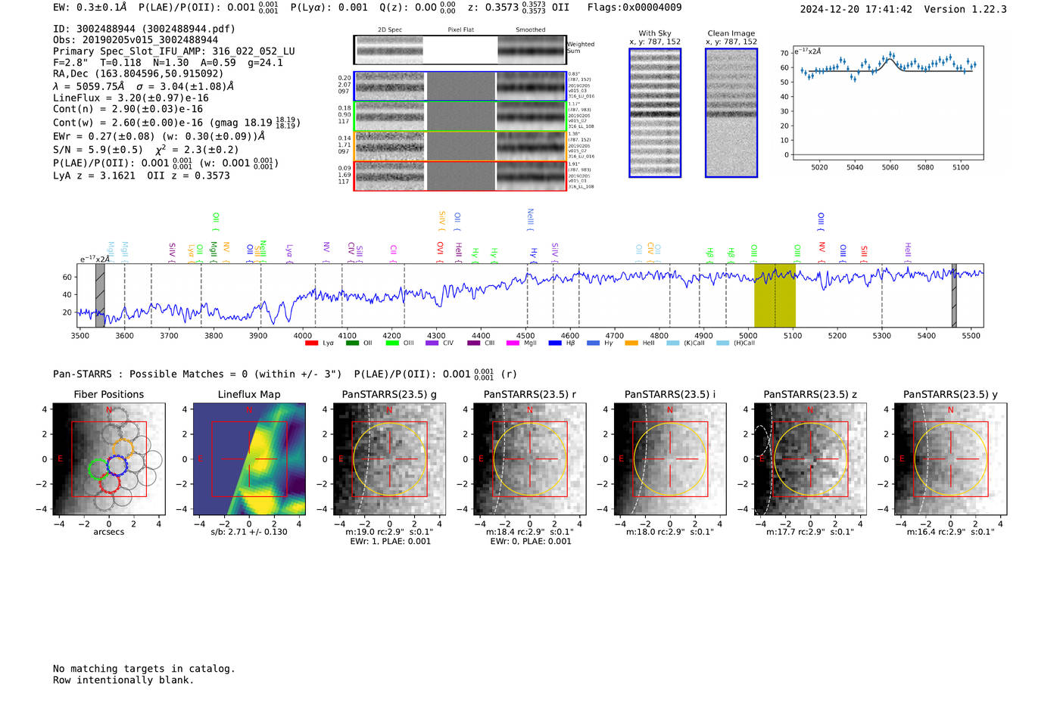Click the hatched gray band near 3550
This screenshot has height=721, width=1060.
pos(100,296)
